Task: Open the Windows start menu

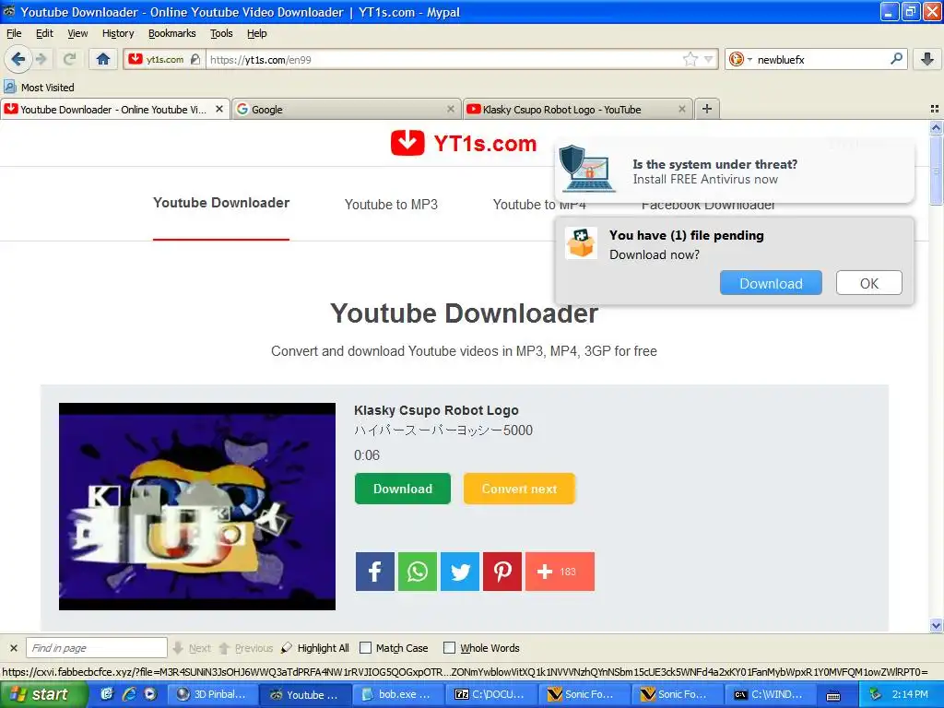Action: [44, 694]
